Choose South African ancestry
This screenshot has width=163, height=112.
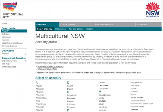point(137,97)
